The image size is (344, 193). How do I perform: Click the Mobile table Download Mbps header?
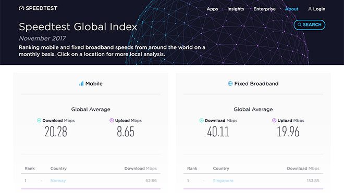click(141, 169)
